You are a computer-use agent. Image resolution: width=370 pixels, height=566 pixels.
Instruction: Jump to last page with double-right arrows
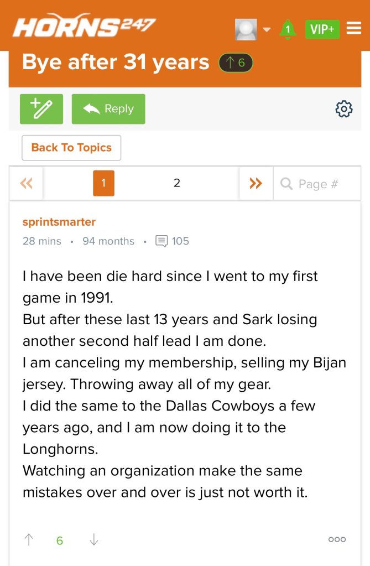256,183
